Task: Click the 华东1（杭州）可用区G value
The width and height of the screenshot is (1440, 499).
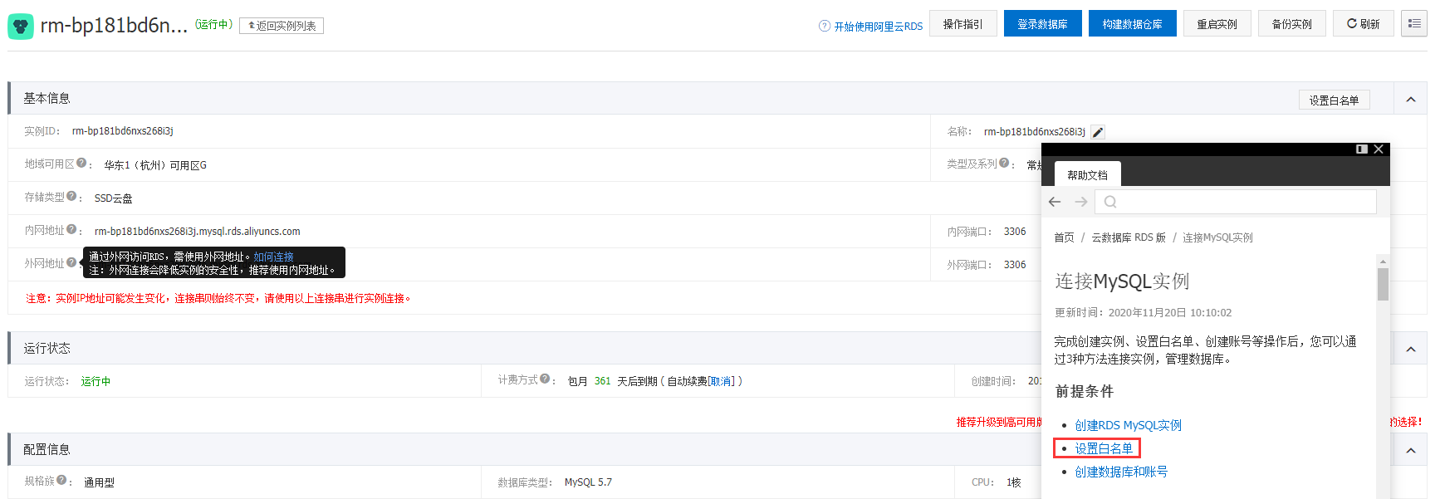Action: (x=155, y=165)
